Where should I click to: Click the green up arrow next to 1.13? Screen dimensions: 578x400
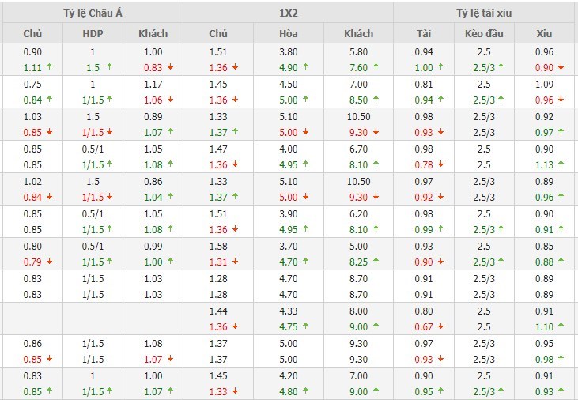pyautogui.click(x=561, y=164)
